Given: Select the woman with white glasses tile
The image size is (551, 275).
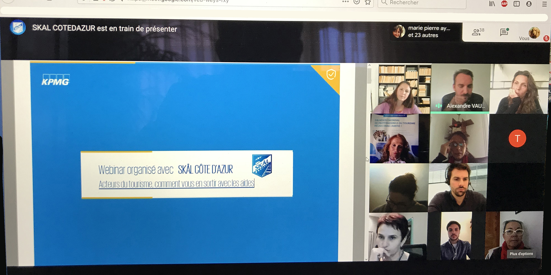Looking at the screenshot, I should 514,235.
